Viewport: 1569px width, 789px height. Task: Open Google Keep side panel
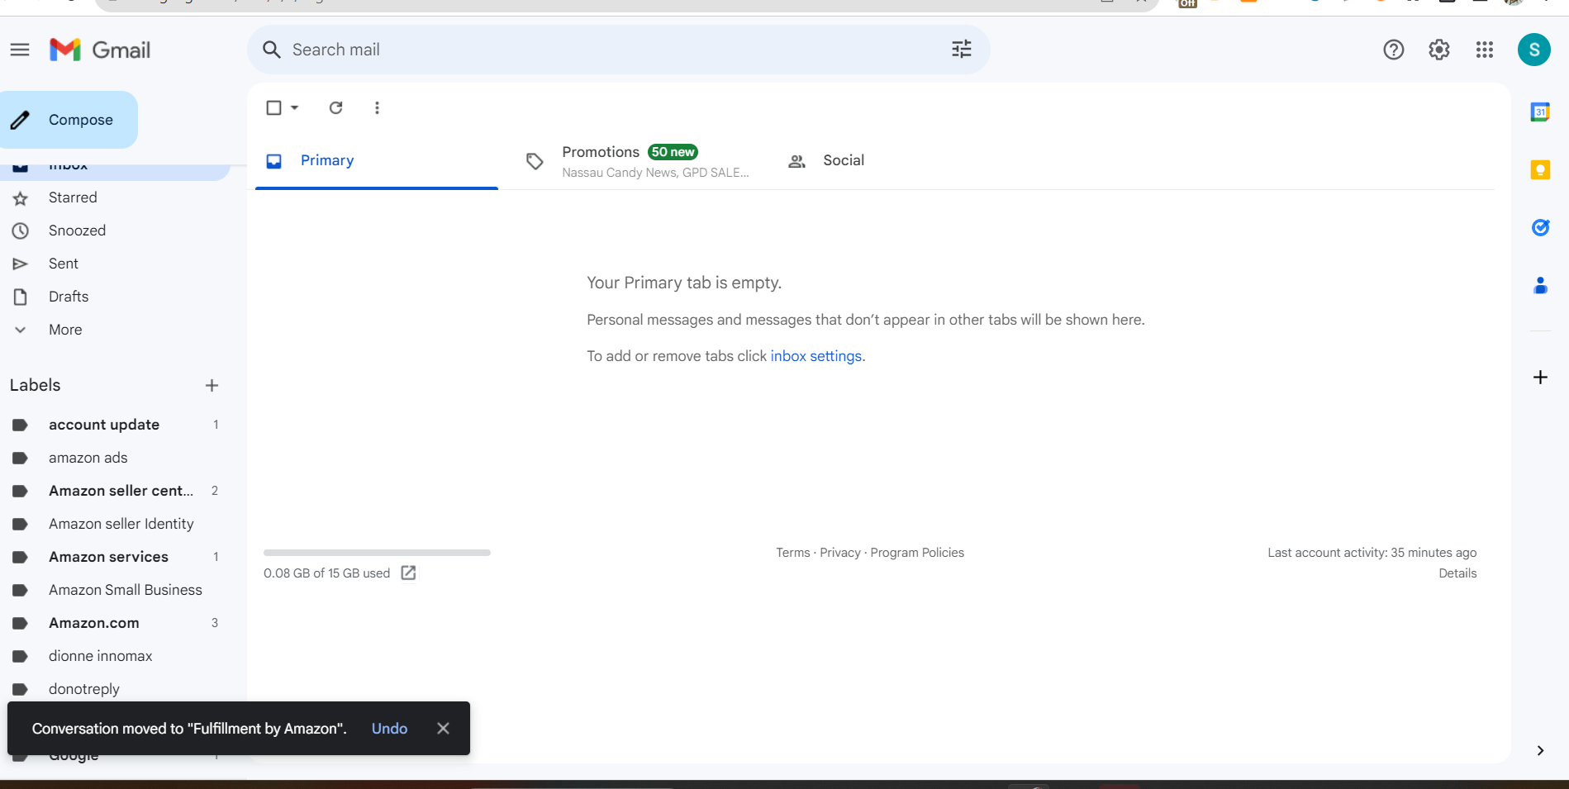(x=1540, y=170)
